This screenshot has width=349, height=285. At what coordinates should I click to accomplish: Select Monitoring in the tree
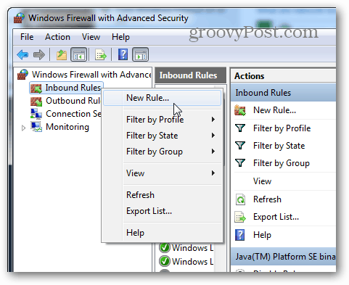(x=67, y=127)
